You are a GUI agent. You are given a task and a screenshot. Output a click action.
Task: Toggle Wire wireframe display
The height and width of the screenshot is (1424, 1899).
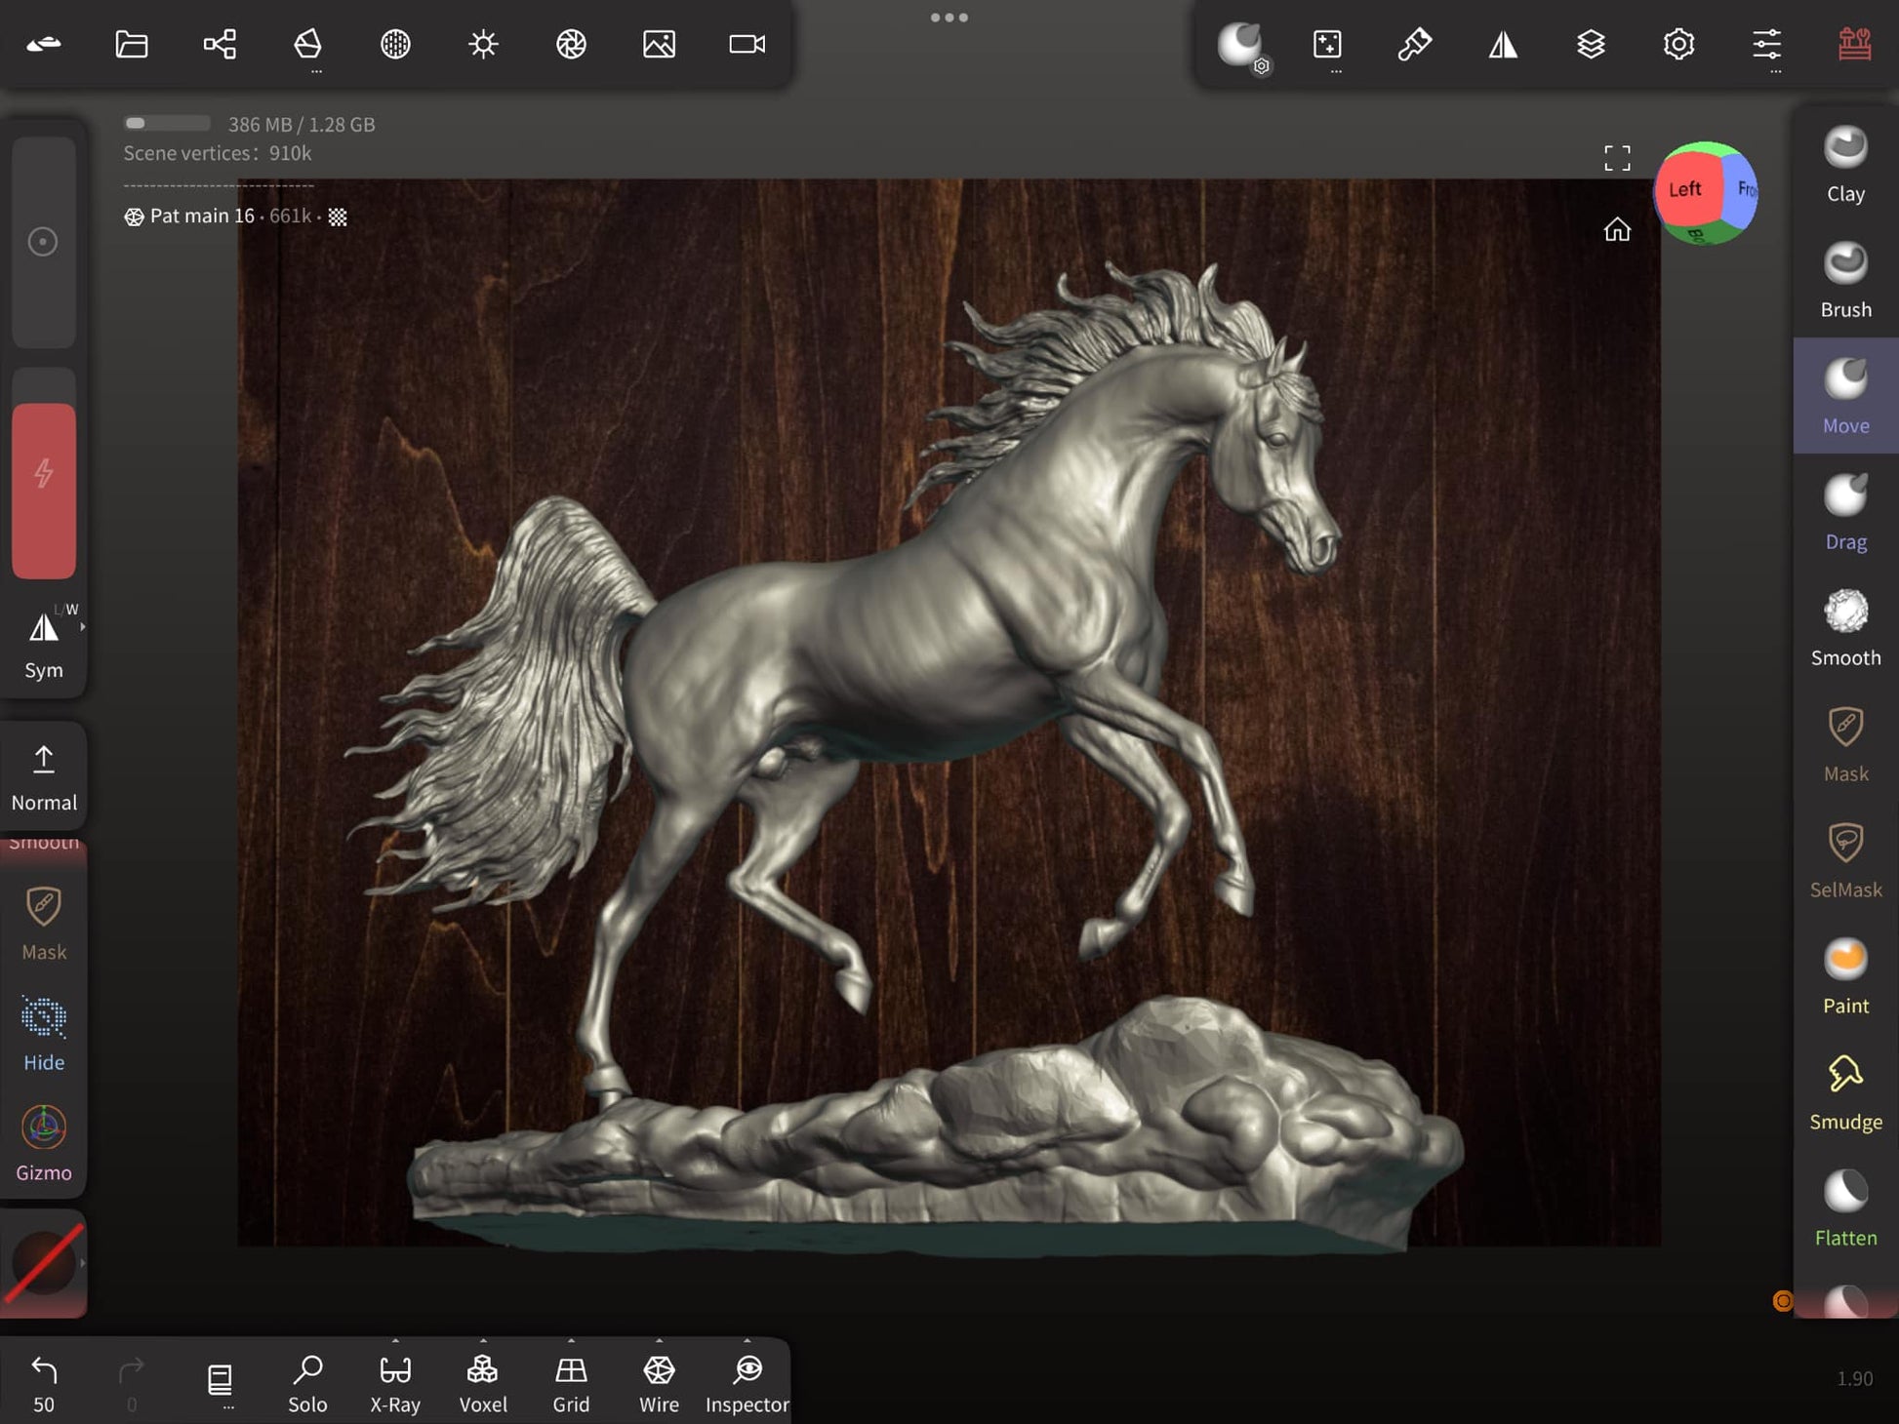tap(659, 1382)
